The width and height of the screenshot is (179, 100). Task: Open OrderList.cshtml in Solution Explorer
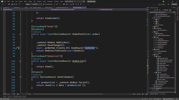click(x=163, y=69)
